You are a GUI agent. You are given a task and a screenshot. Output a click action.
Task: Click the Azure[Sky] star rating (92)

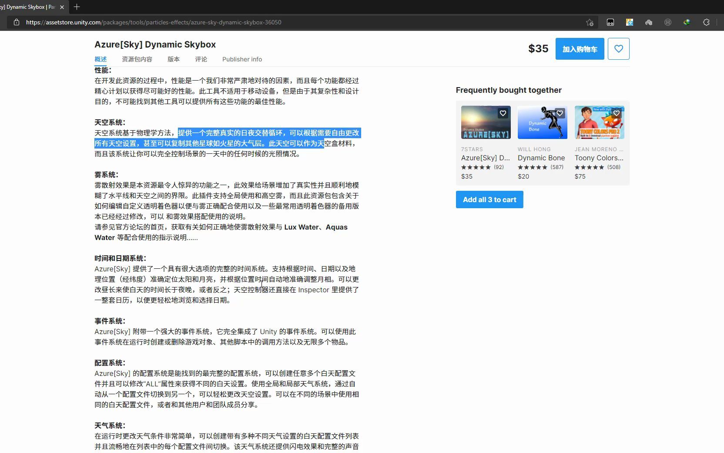(483, 167)
